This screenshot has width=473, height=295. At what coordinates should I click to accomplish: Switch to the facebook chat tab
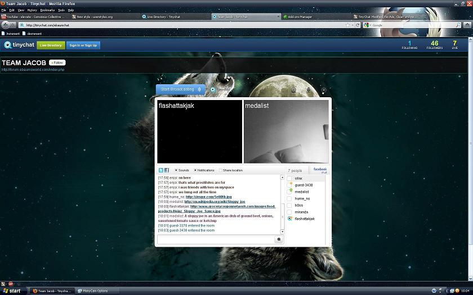[320, 170]
